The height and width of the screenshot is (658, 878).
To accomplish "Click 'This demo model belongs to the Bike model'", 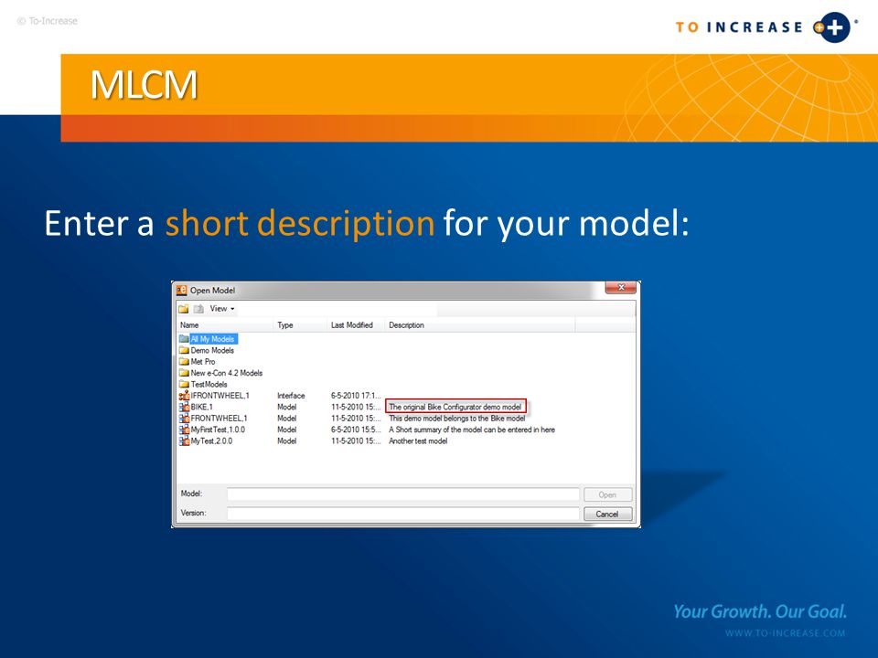I will point(457,418).
